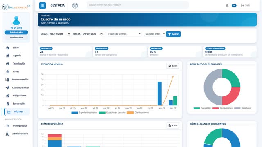Screen dimensions: 262x147
Task: Click the Comunicaciones paper plane icon
Action: pyautogui.click(x=7, y=88)
